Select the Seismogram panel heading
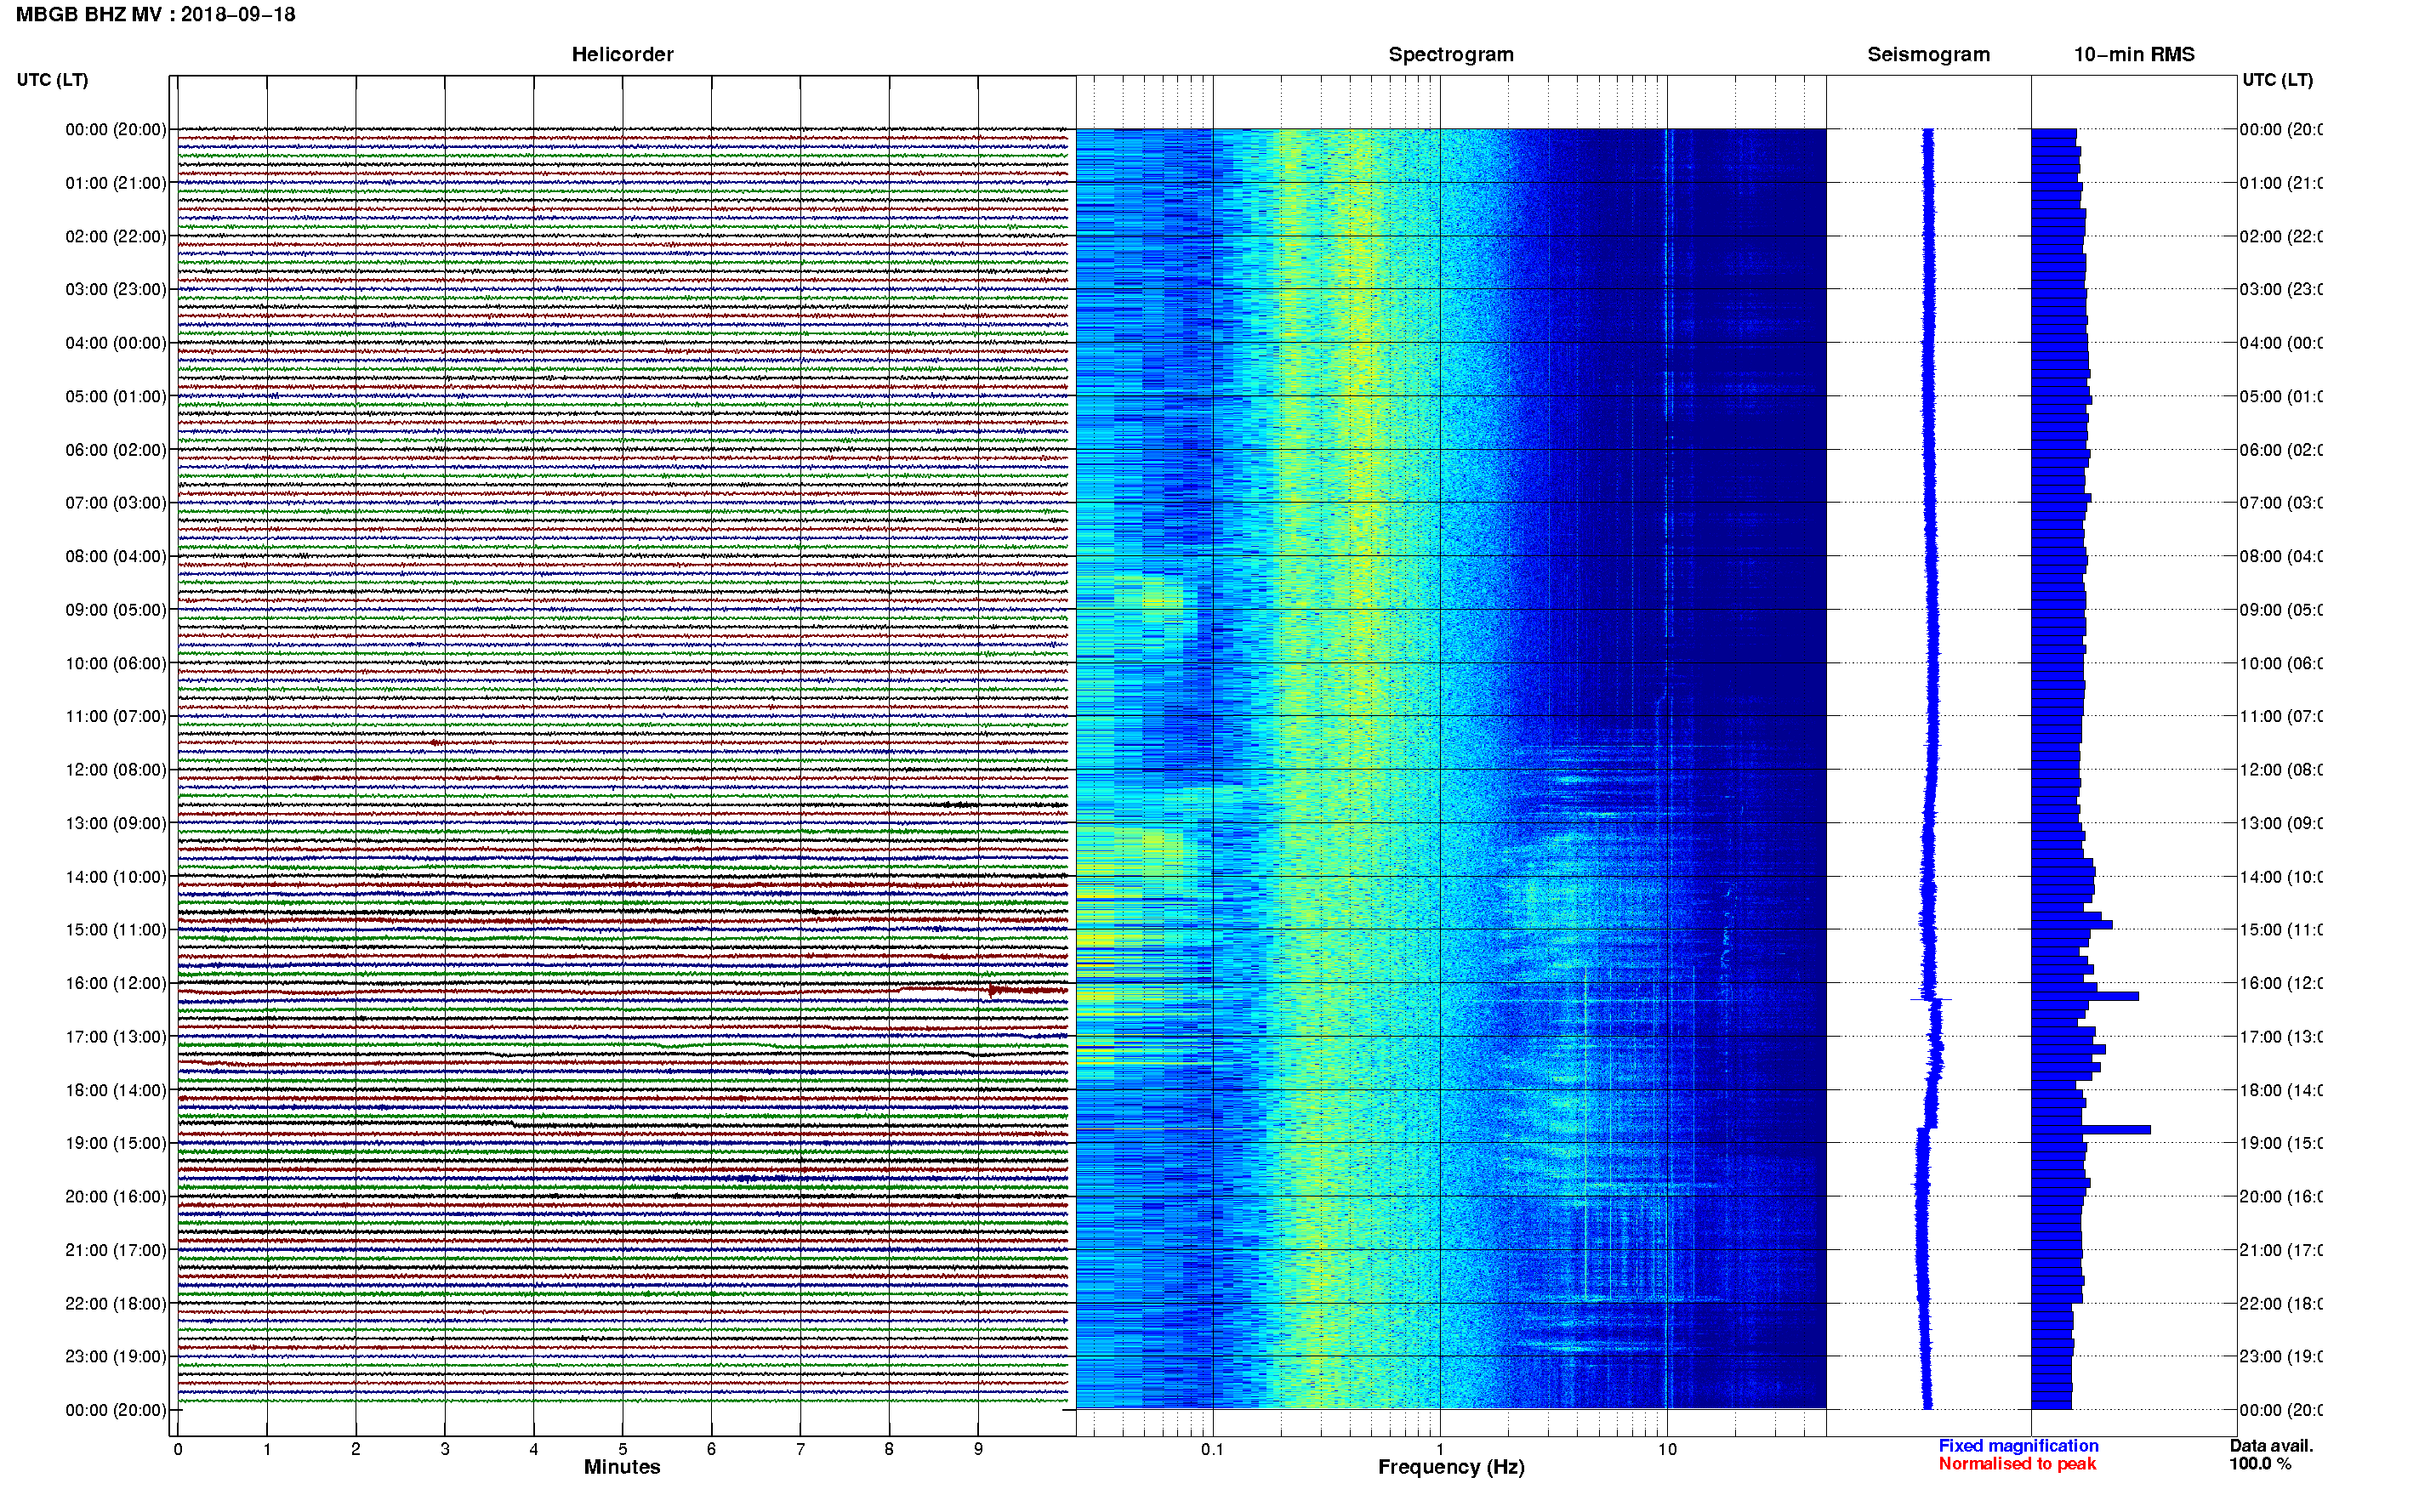2419x1512 pixels. tap(1928, 54)
